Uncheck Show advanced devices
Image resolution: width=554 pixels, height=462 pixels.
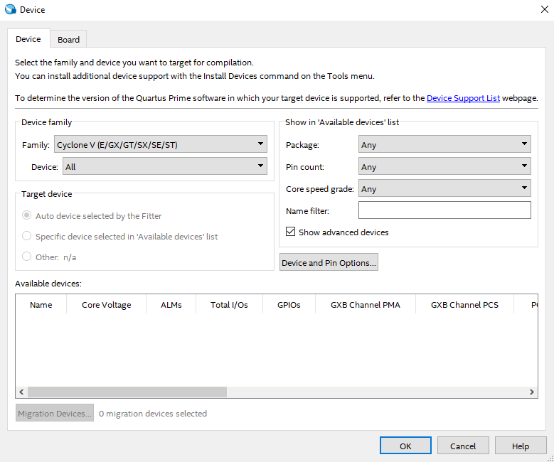[x=290, y=232]
